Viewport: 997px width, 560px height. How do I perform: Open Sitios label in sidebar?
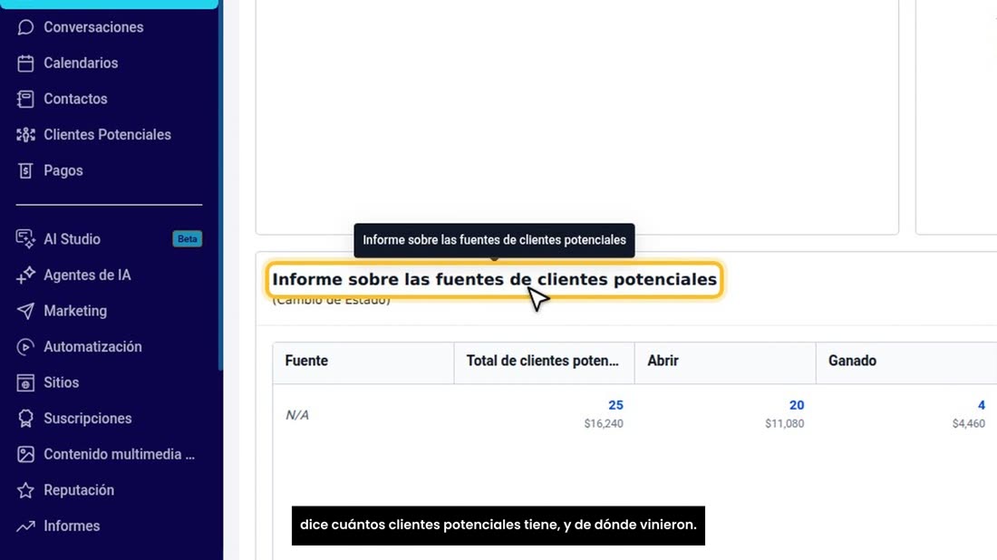[x=61, y=382]
